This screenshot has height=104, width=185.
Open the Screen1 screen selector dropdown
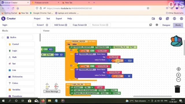pos(42,25)
